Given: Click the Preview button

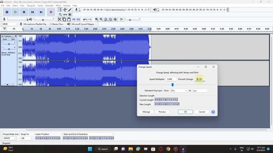Looking at the screenshot, I should tap(162, 112).
